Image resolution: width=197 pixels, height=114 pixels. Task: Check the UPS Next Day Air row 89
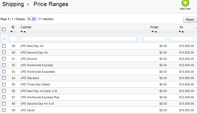4,46
